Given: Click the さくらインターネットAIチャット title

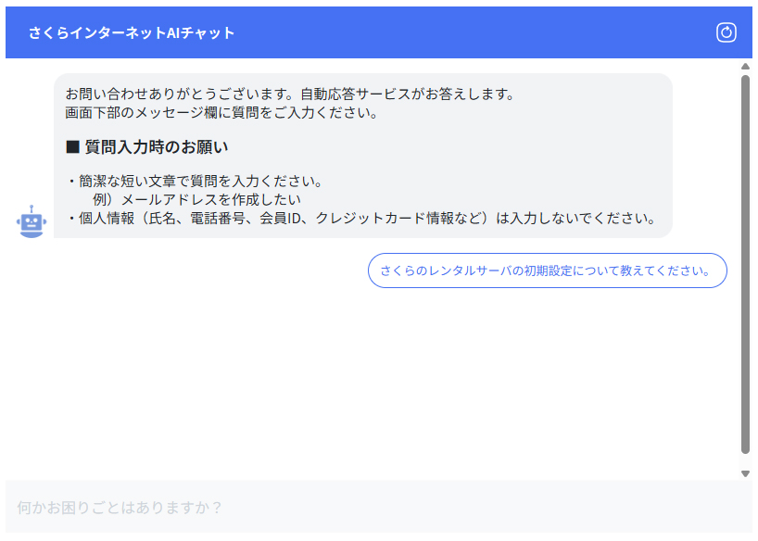Looking at the screenshot, I should tap(132, 32).
